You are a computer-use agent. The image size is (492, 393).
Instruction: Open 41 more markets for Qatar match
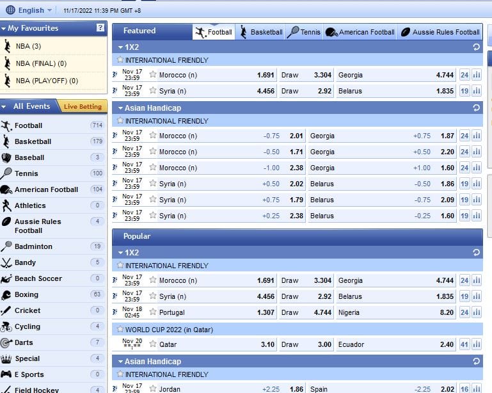[464, 344]
